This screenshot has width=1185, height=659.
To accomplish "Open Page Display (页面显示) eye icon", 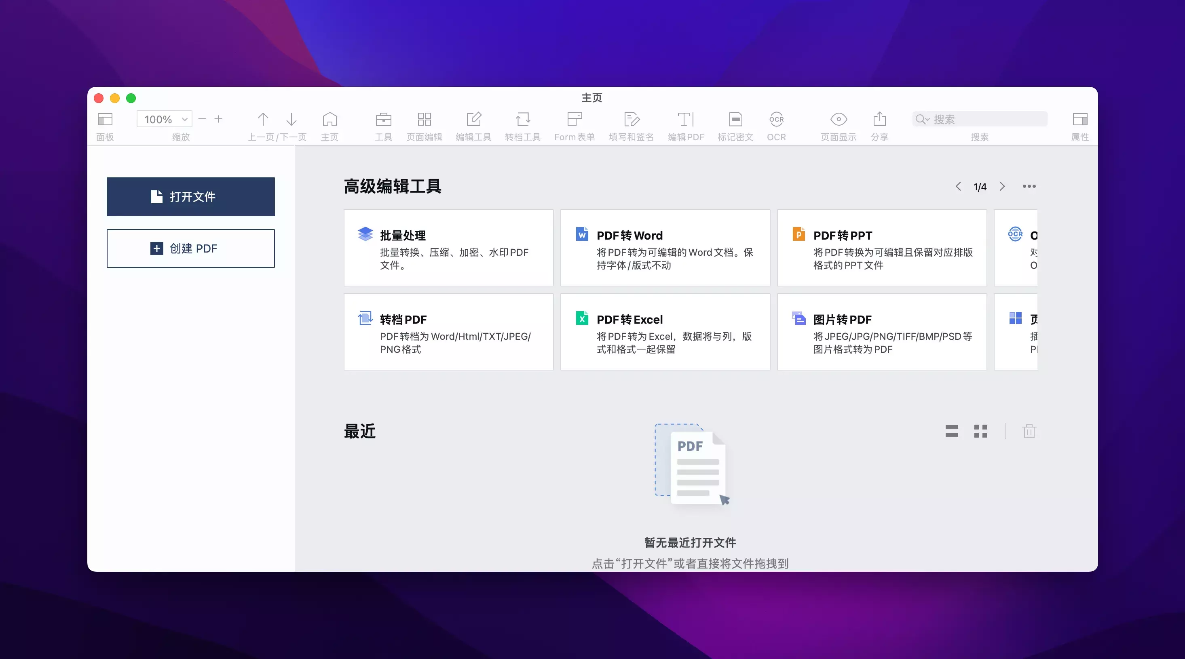I will (838, 120).
